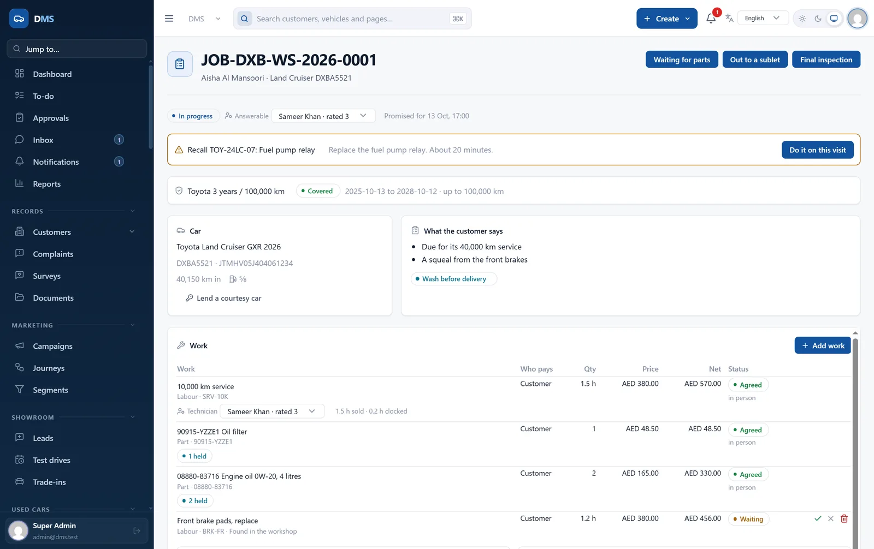Open the notifications bell icon
874x549 pixels.
(x=711, y=19)
